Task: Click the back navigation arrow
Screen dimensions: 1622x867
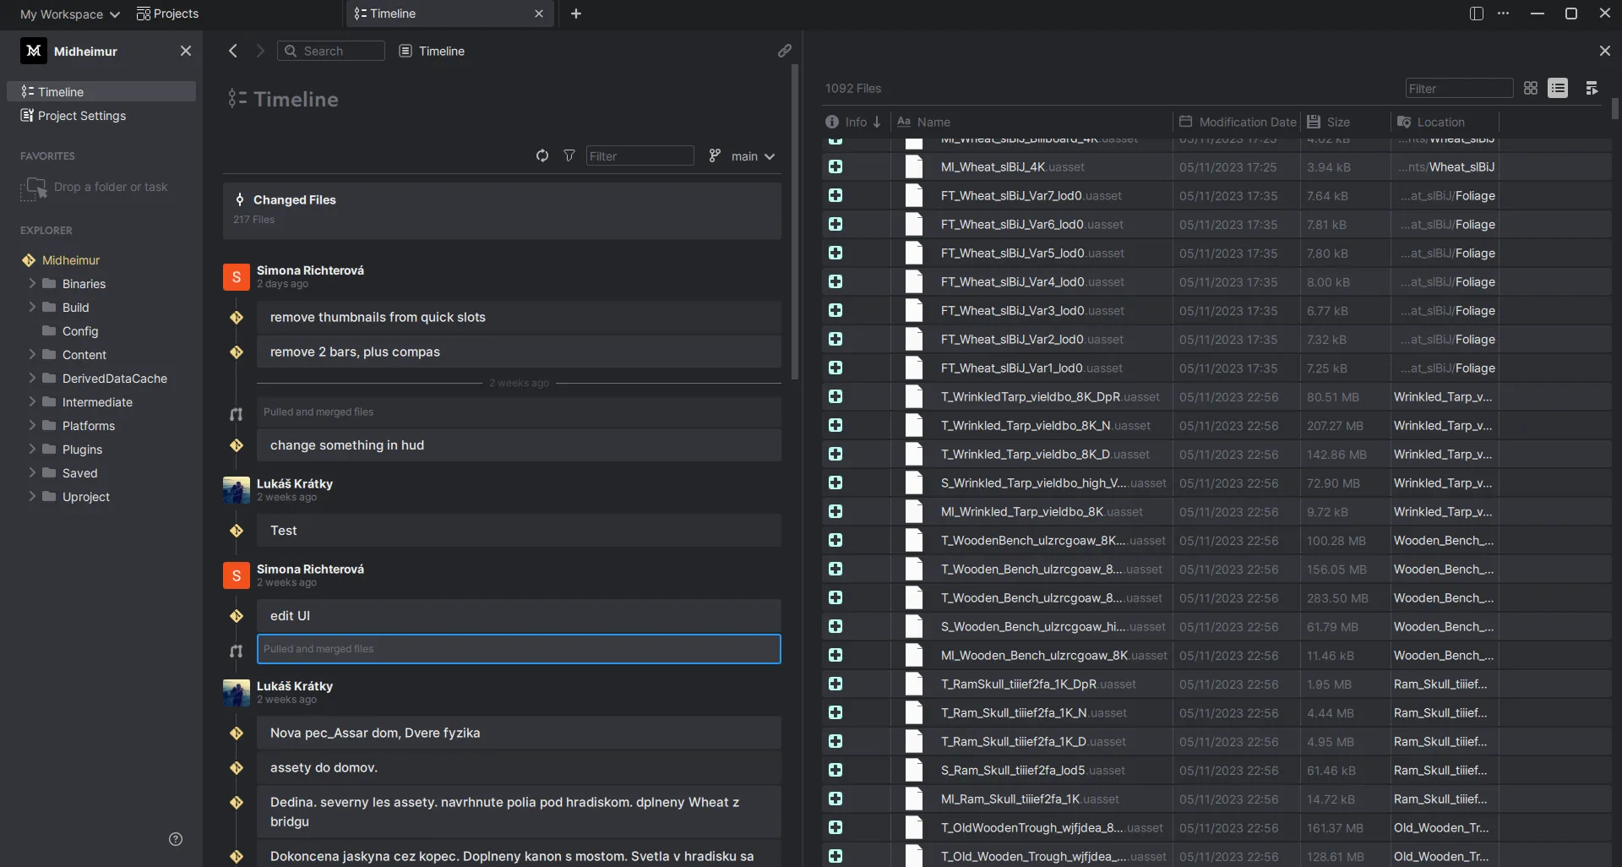Action: [x=232, y=51]
